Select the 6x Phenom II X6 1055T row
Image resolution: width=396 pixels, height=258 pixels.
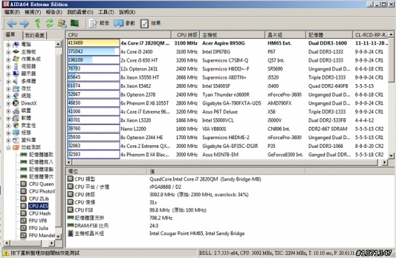(x=227, y=103)
